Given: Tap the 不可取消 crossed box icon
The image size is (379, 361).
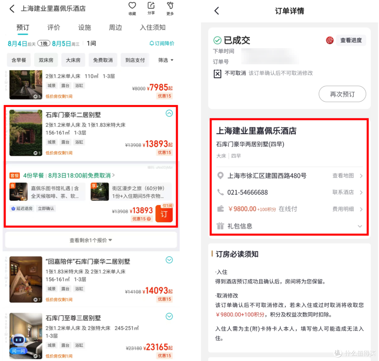Looking at the screenshot, I should (217, 73).
